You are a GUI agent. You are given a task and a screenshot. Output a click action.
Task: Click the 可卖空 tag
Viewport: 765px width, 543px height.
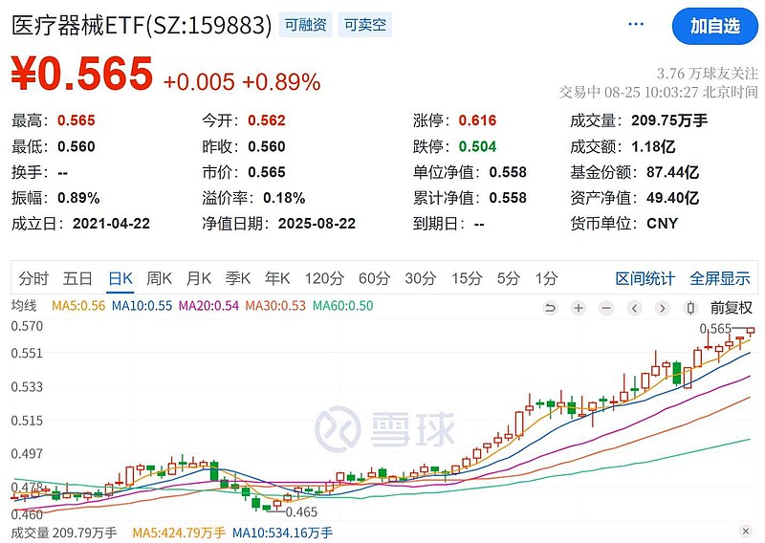coord(365,25)
